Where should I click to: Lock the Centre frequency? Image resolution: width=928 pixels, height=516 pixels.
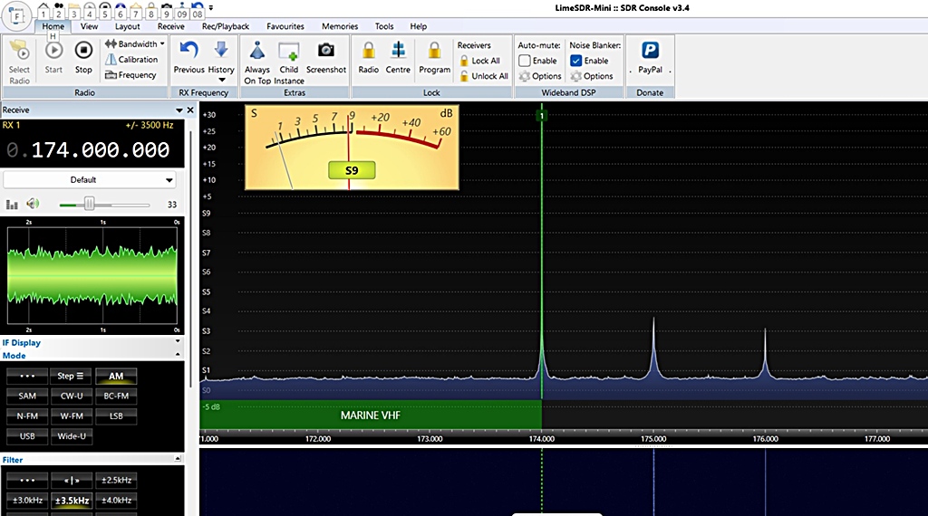coord(398,56)
